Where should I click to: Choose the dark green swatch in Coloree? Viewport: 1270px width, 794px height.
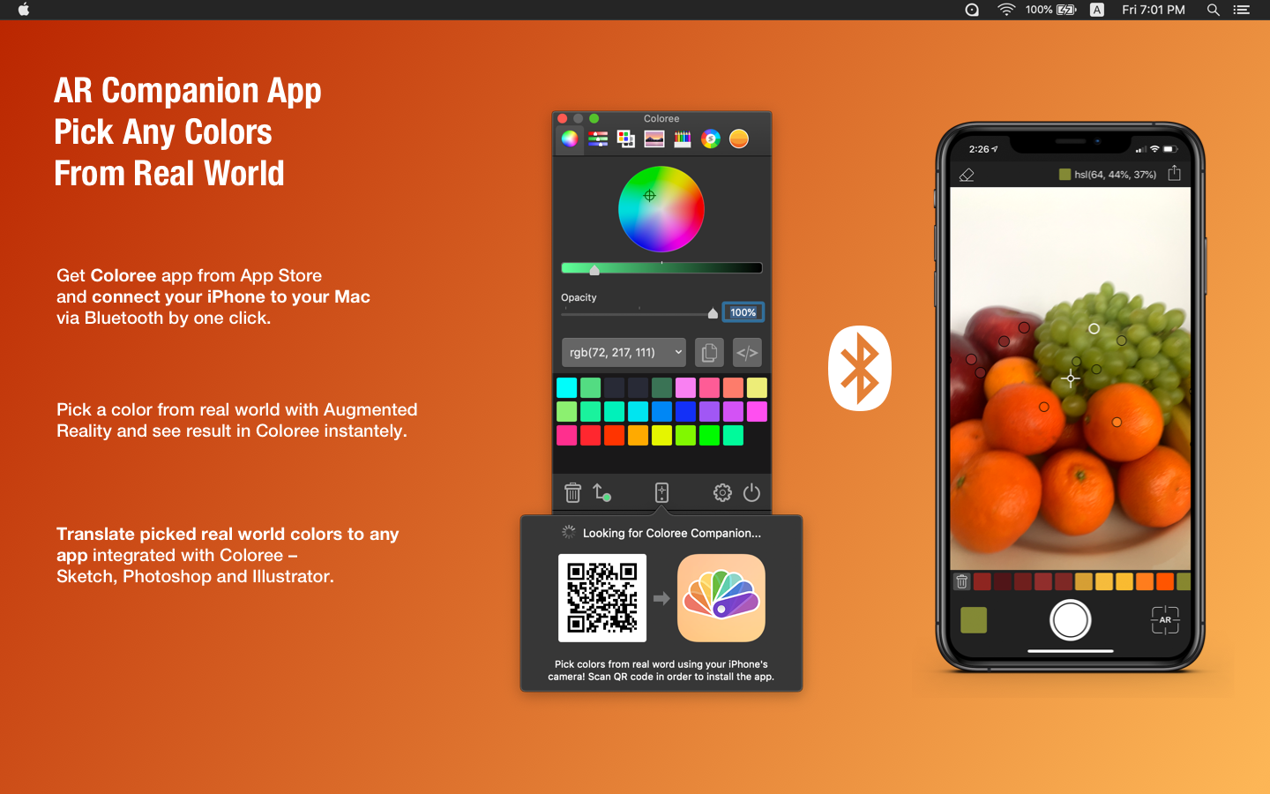(x=661, y=387)
